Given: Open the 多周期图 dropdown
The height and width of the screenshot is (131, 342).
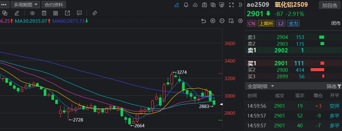Looking at the screenshot, I should [25, 5].
